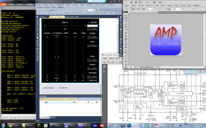Screen dimensions: 206x128
Task: Toggle the POWER OFF switch
Action: (92, 37)
